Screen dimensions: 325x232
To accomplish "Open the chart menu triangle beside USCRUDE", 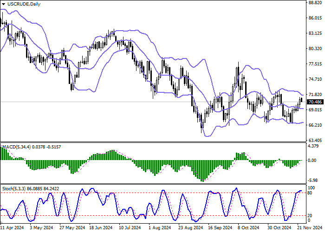I will coord(4,4).
